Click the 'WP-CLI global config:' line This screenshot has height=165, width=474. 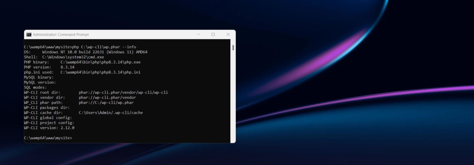pyautogui.click(x=48, y=118)
